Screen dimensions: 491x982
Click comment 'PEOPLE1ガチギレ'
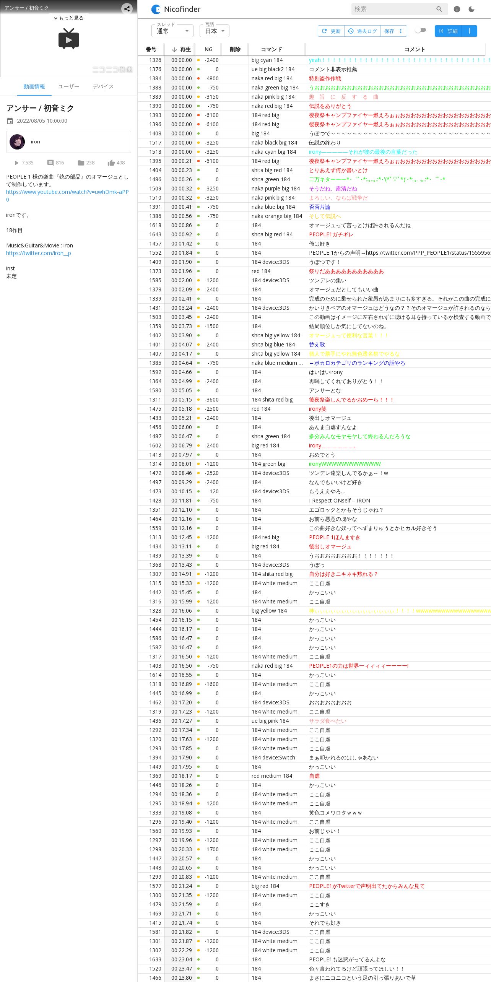pos(331,234)
